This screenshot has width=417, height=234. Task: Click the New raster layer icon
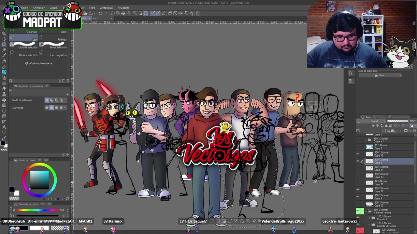click(385, 131)
